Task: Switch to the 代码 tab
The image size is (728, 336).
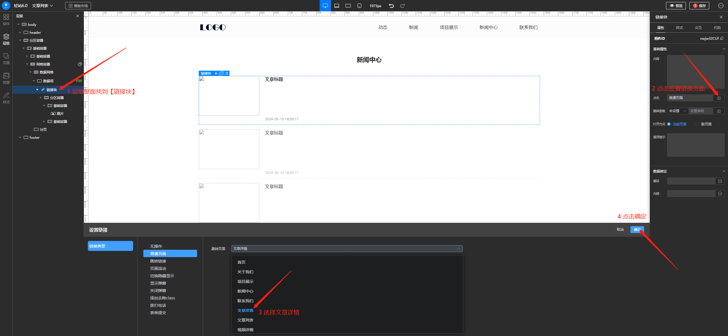Action: [717, 28]
